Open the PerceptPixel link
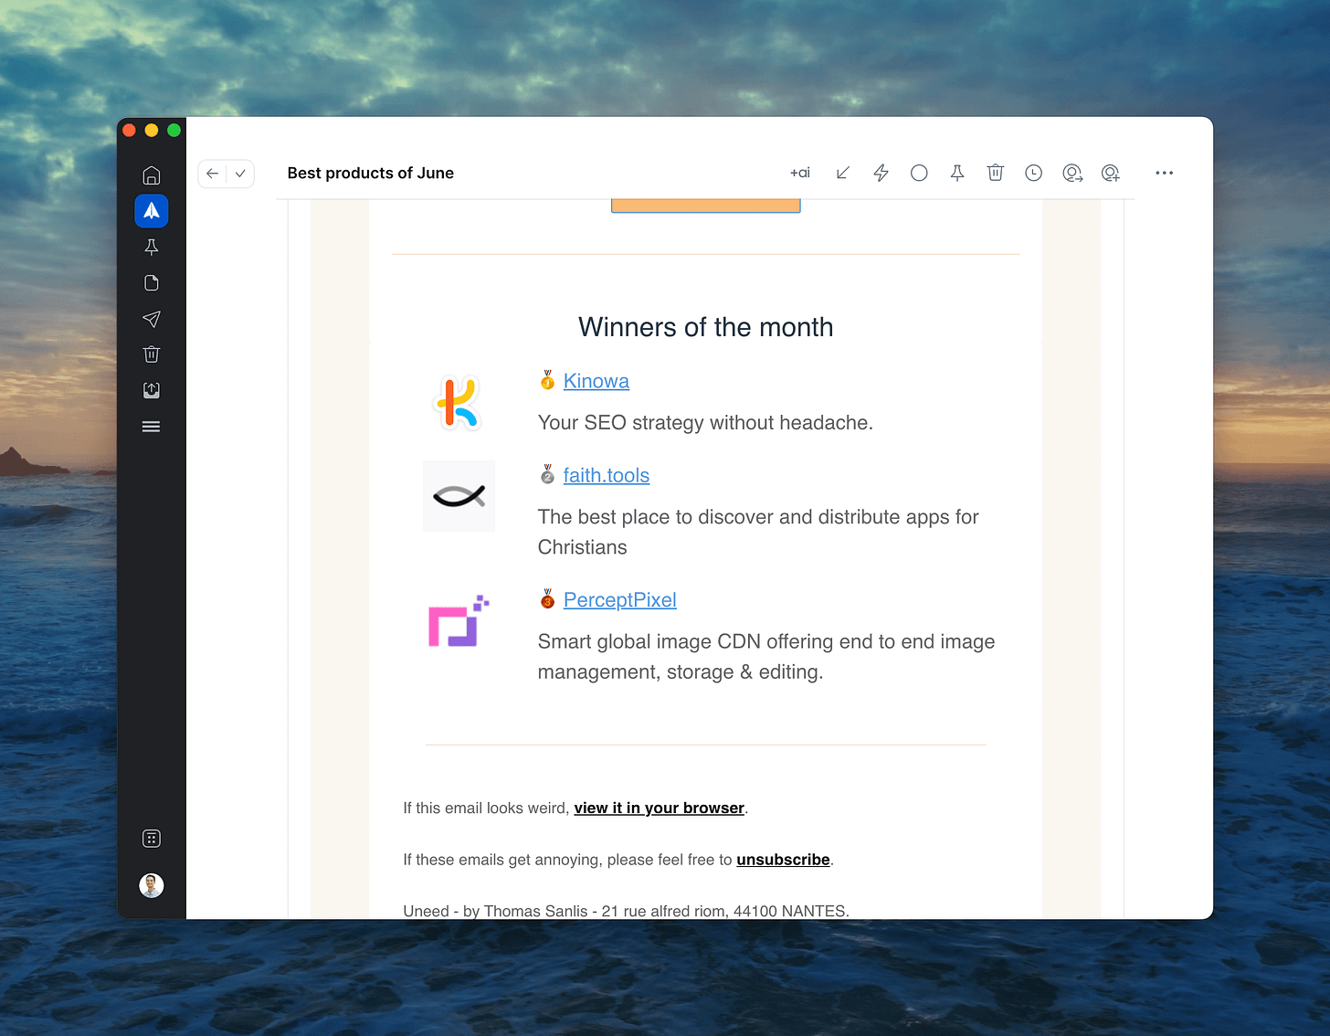The height and width of the screenshot is (1036, 1330). pos(620,600)
